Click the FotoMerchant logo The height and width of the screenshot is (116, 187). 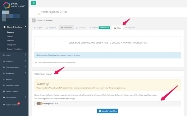pos(14,5)
